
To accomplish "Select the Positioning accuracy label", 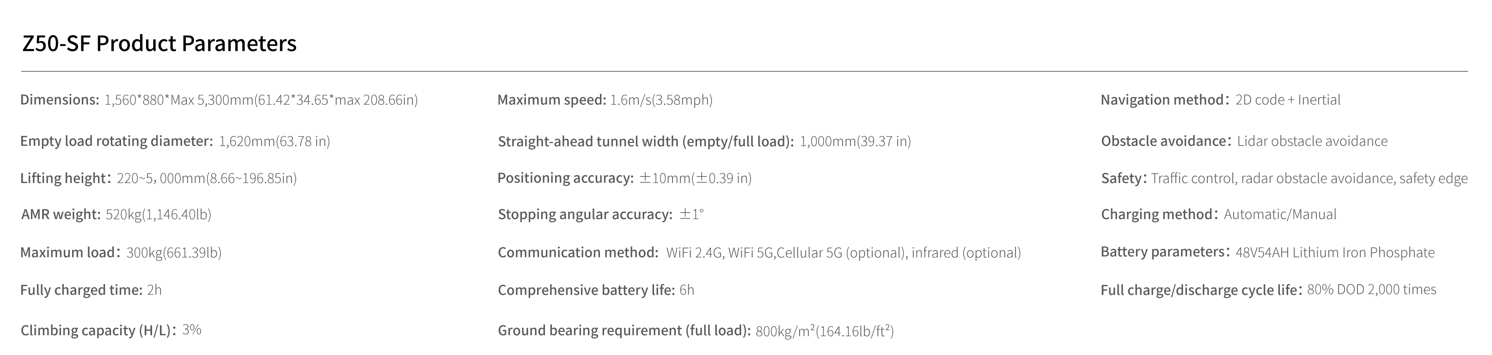I will [566, 178].
